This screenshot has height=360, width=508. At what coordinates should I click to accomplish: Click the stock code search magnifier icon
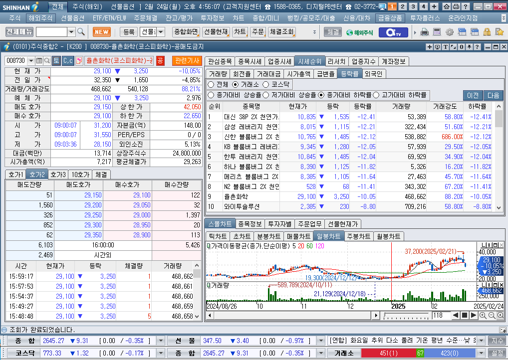[x=47, y=60]
